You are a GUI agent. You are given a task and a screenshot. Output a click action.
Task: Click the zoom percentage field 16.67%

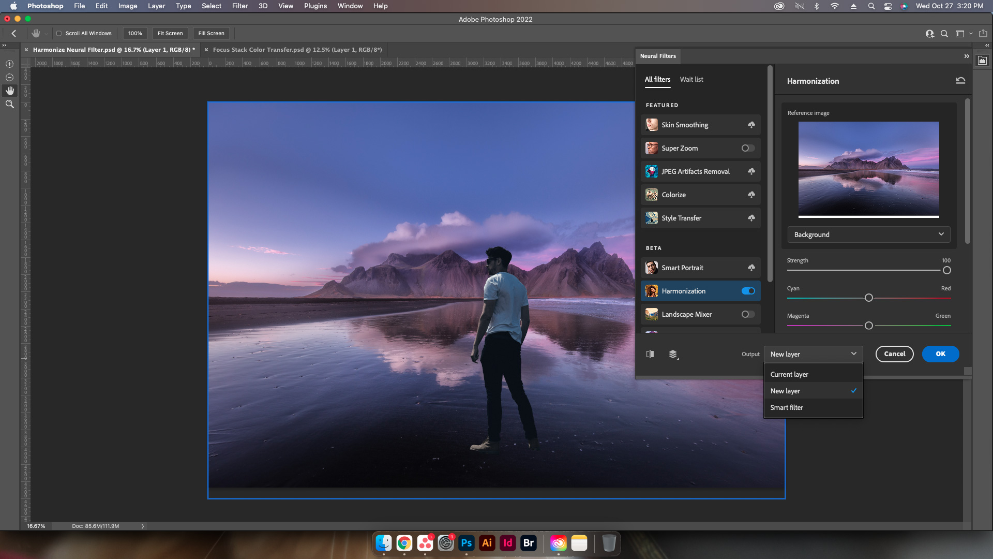pyautogui.click(x=36, y=526)
